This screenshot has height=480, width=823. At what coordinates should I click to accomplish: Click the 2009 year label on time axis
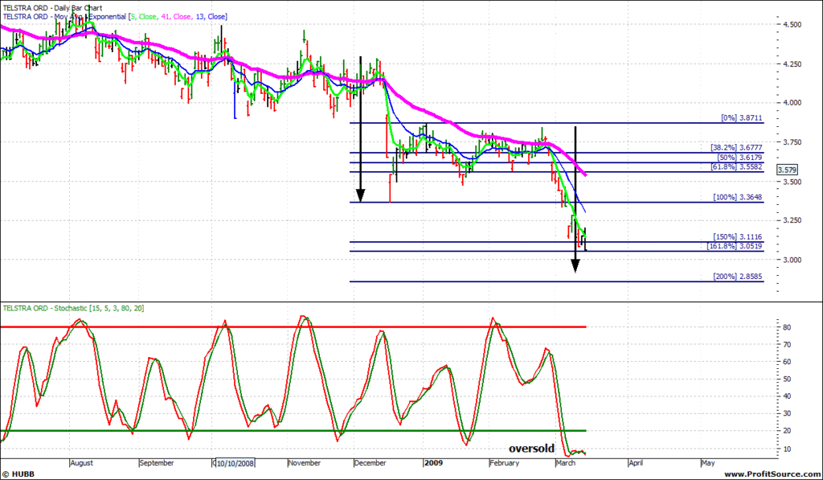[x=433, y=463]
